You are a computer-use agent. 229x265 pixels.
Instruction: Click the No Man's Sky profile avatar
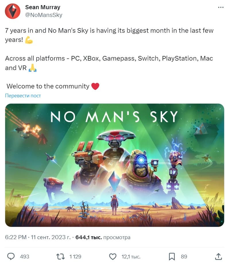(13, 11)
